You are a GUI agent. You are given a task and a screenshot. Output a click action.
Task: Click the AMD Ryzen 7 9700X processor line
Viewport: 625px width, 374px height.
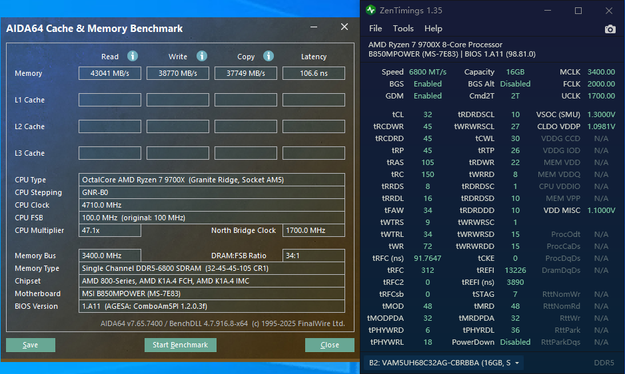point(435,45)
